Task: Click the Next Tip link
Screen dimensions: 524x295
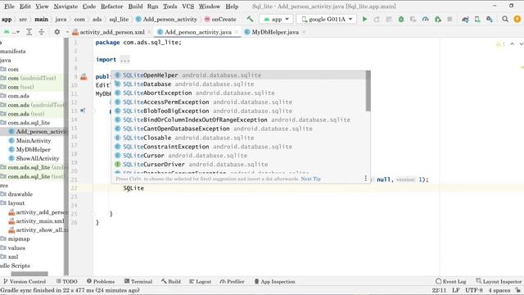Action: point(310,179)
